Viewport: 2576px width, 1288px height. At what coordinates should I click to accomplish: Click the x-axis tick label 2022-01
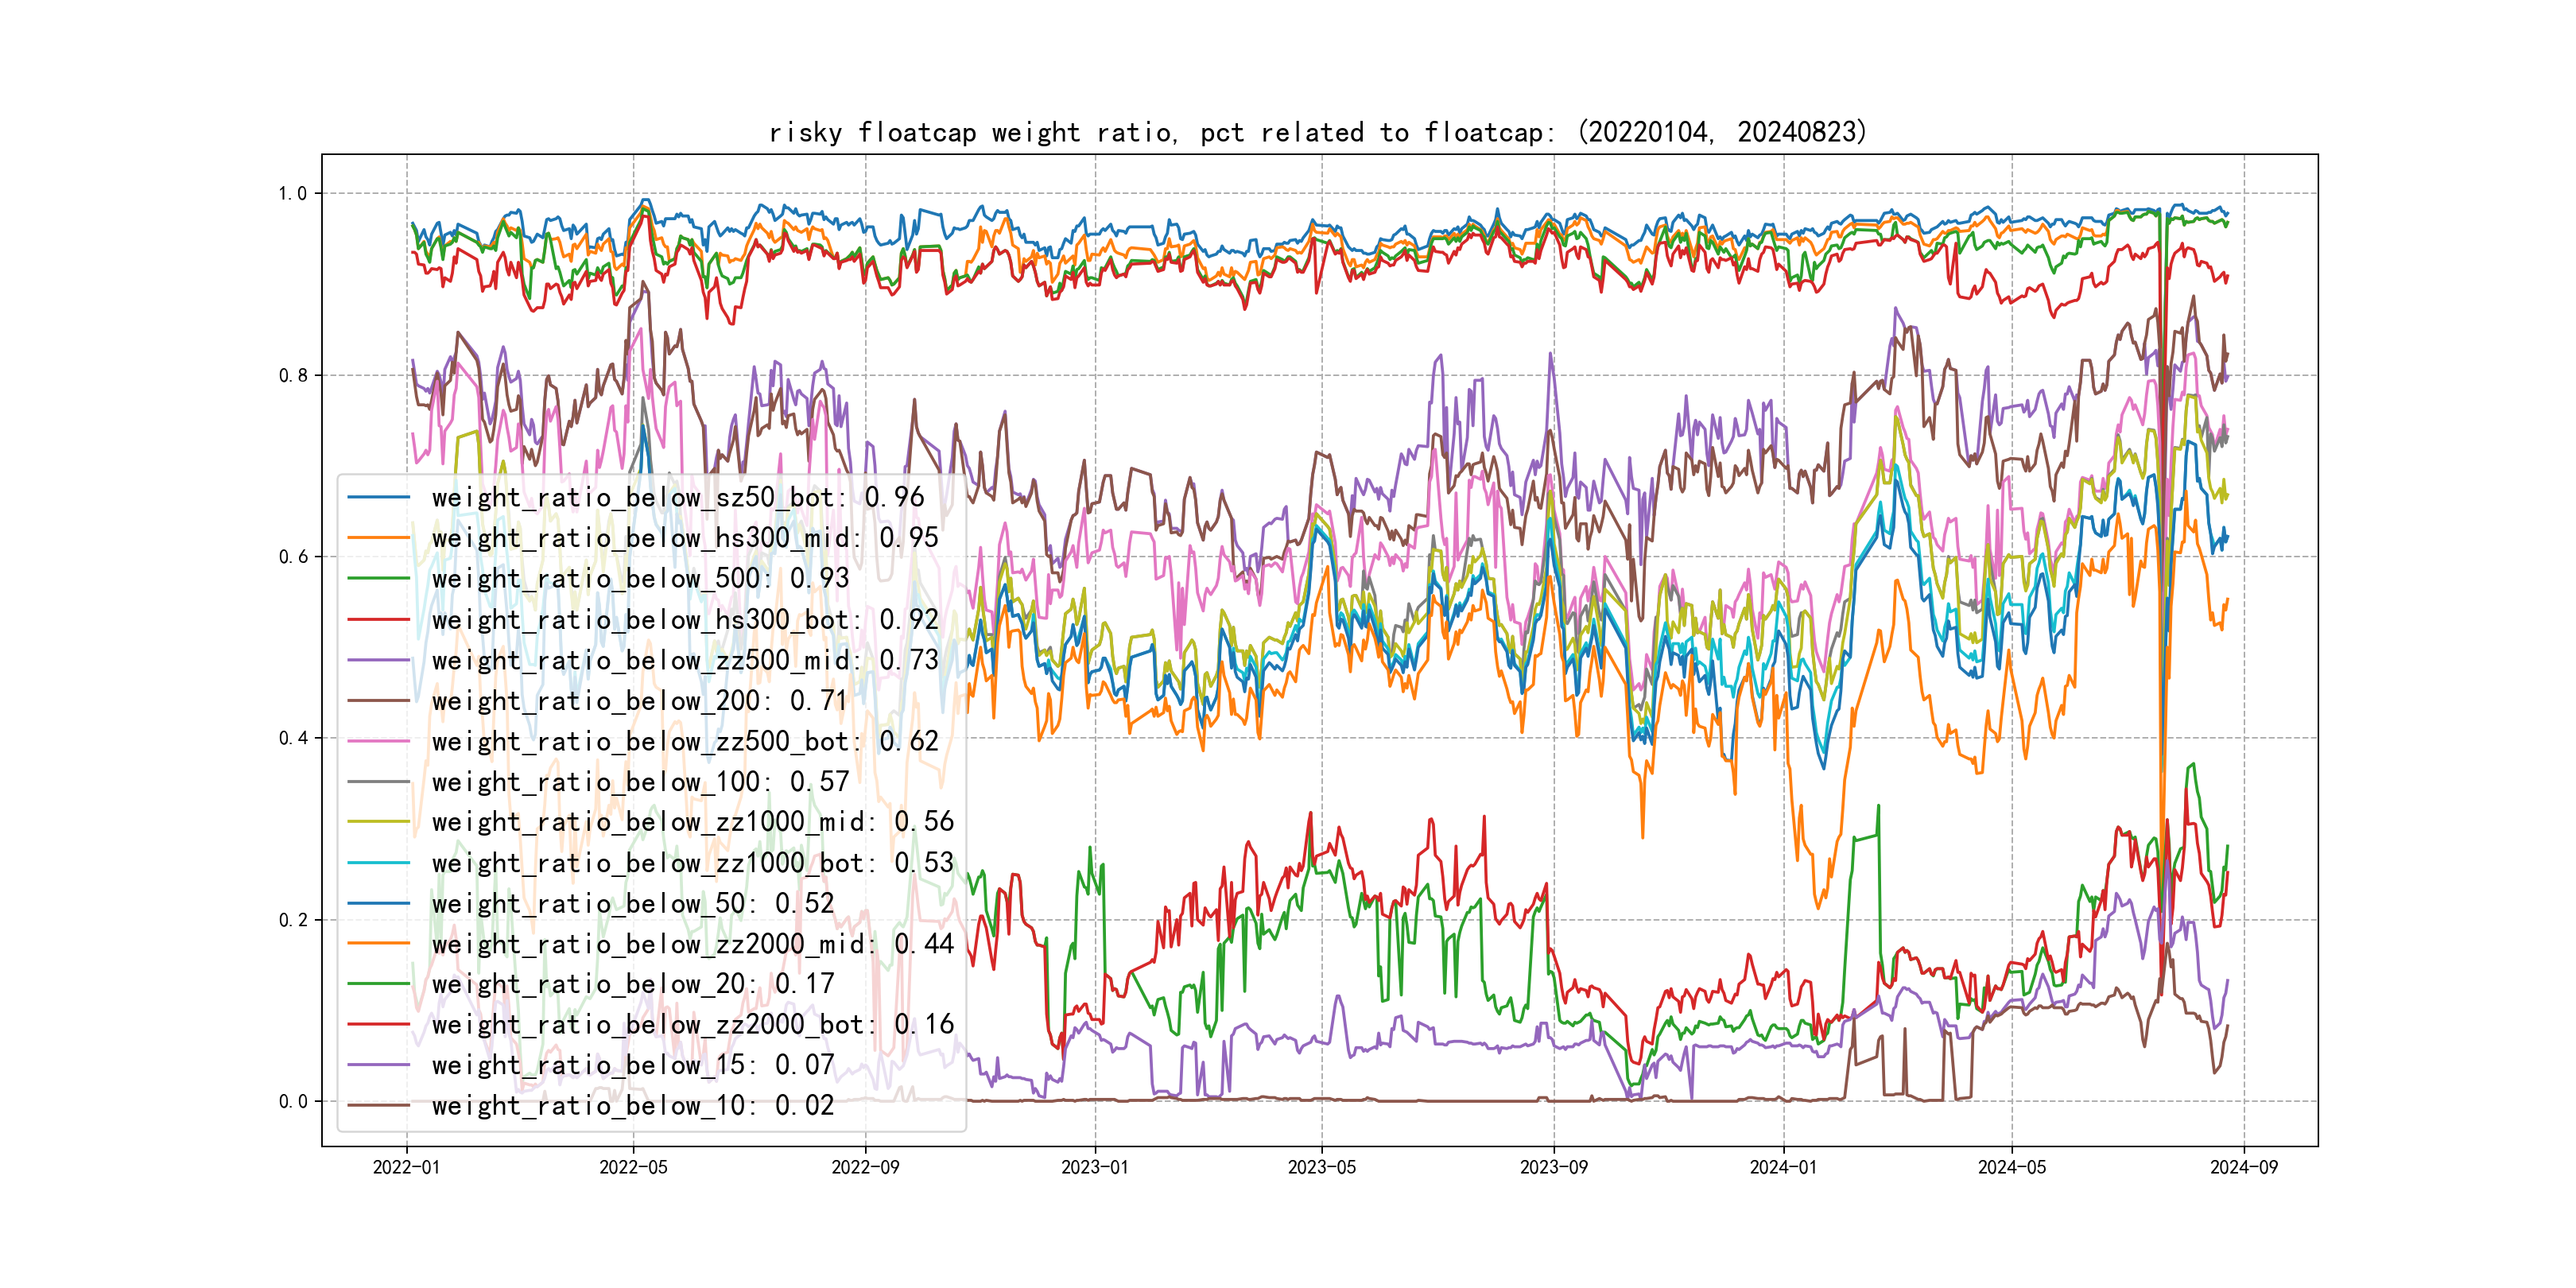(x=406, y=1167)
